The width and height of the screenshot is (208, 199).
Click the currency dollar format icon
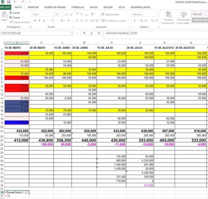coord(135,20)
